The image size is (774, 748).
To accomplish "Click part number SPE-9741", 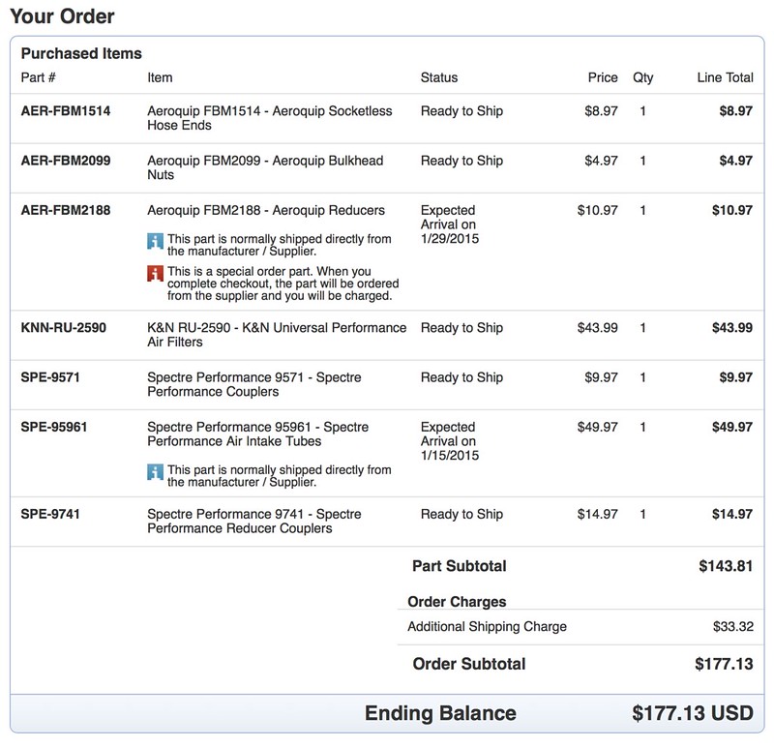I will [x=49, y=514].
